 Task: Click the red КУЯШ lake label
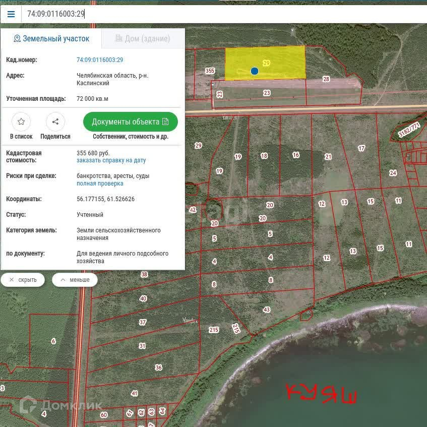322,393
